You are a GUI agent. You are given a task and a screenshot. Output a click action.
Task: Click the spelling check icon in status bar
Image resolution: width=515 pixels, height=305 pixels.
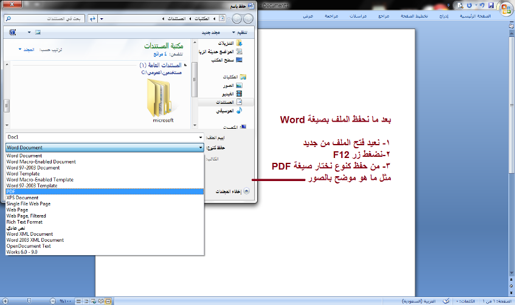coord(446,301)
